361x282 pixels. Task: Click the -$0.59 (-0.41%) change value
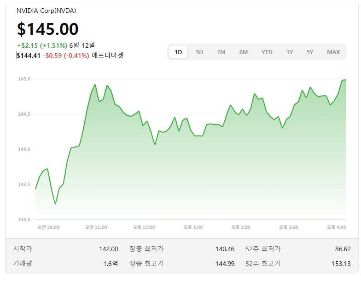tap(66, 56)
